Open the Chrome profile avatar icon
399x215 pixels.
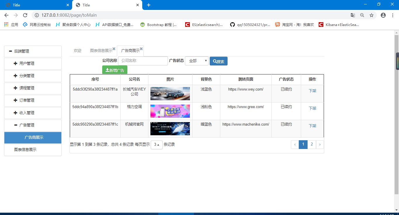coord(383,15)
